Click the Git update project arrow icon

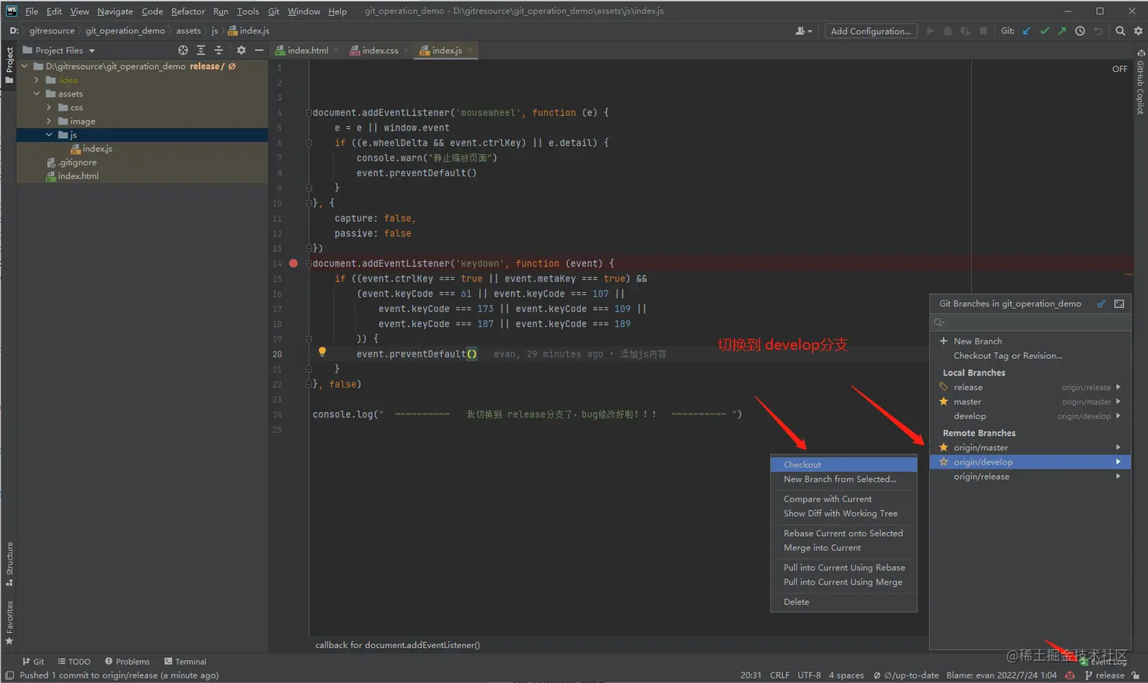click(x=1027, y=31)
